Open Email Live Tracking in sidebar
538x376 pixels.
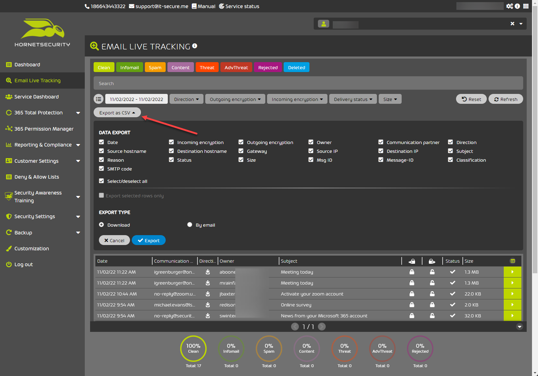[42, 80]
